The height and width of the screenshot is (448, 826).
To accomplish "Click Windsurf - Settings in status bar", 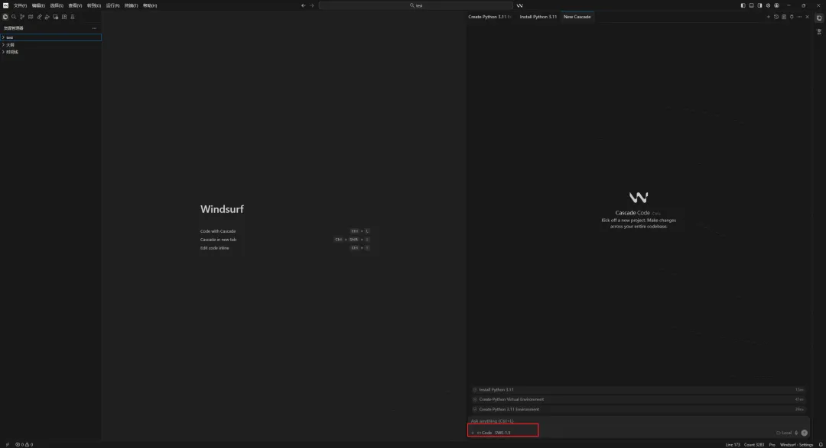I will click(796, 445).
